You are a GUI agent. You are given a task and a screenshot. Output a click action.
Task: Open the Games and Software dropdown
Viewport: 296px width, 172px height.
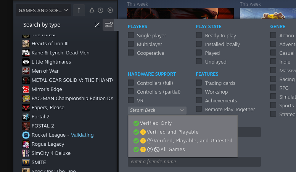tap(44, 10)
